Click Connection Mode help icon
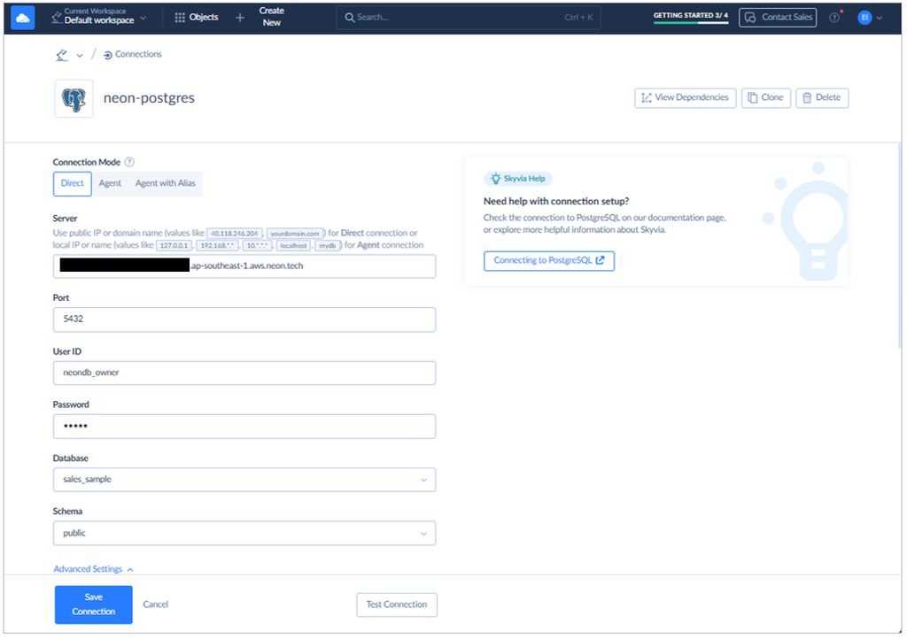The height and width of the screenshot is (639, 907). 129,162
